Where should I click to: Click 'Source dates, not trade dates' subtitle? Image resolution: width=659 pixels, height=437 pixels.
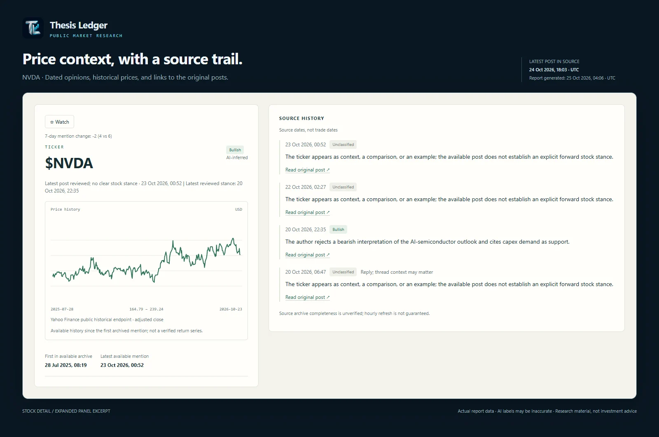coord(308,130)
